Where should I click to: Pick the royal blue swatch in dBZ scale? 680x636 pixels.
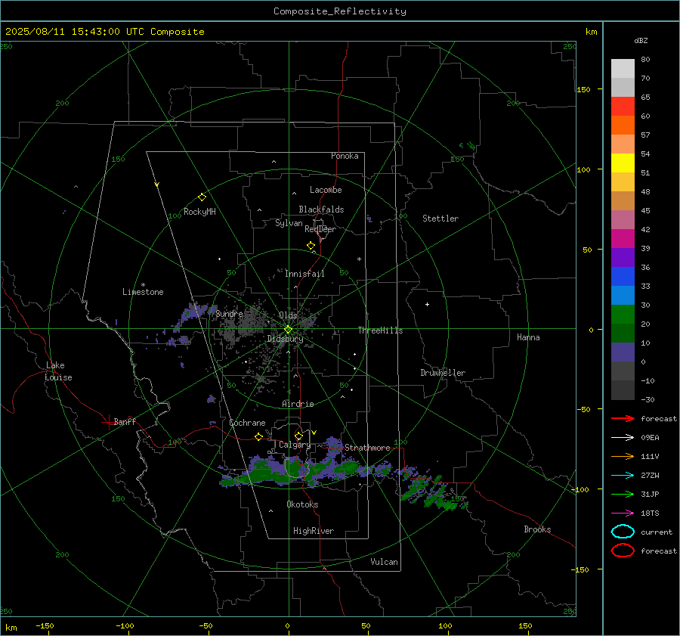point(623,276)
